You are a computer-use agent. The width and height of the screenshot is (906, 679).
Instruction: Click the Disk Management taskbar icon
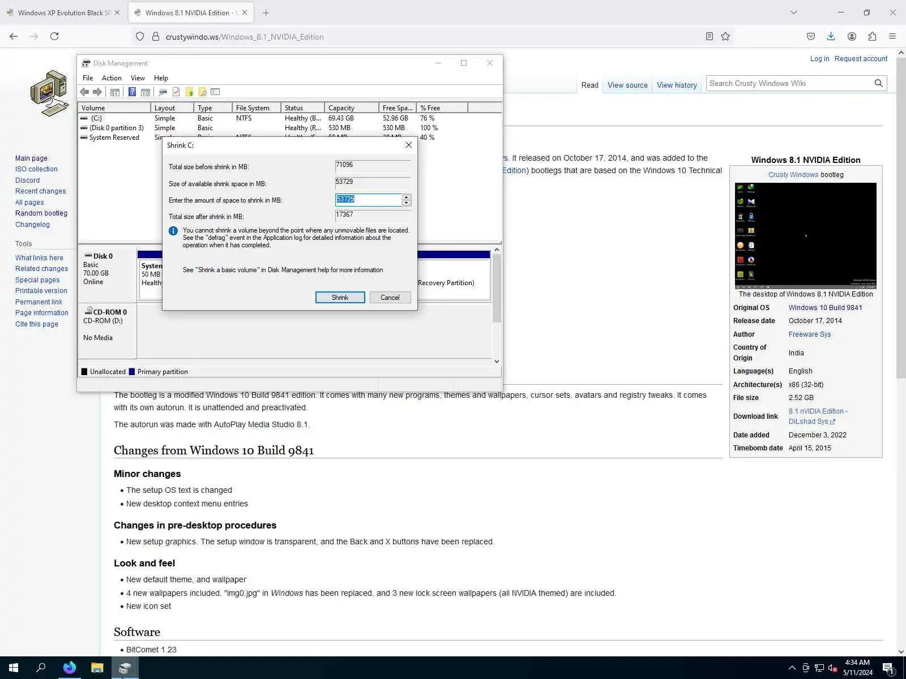125,668
